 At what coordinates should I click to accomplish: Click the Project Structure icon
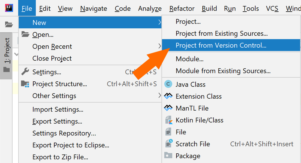25,84
